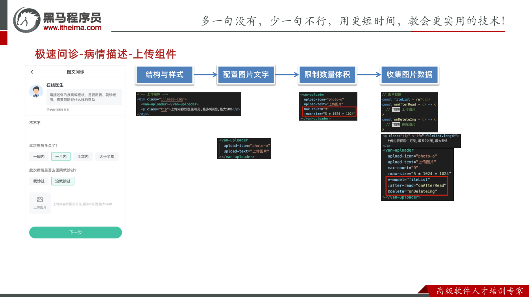Click the 内容仅医生可见 shield icon
This screenshot has width=529, height=297.
tap(48, 110)
